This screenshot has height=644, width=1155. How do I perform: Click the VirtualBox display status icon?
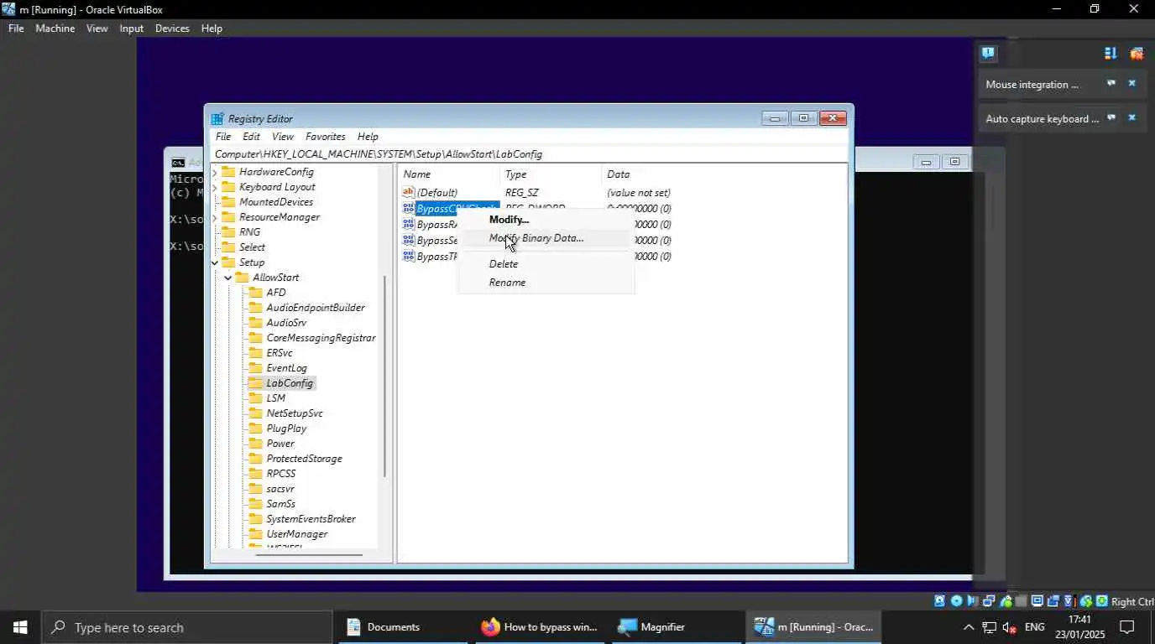click(1037, 601)
